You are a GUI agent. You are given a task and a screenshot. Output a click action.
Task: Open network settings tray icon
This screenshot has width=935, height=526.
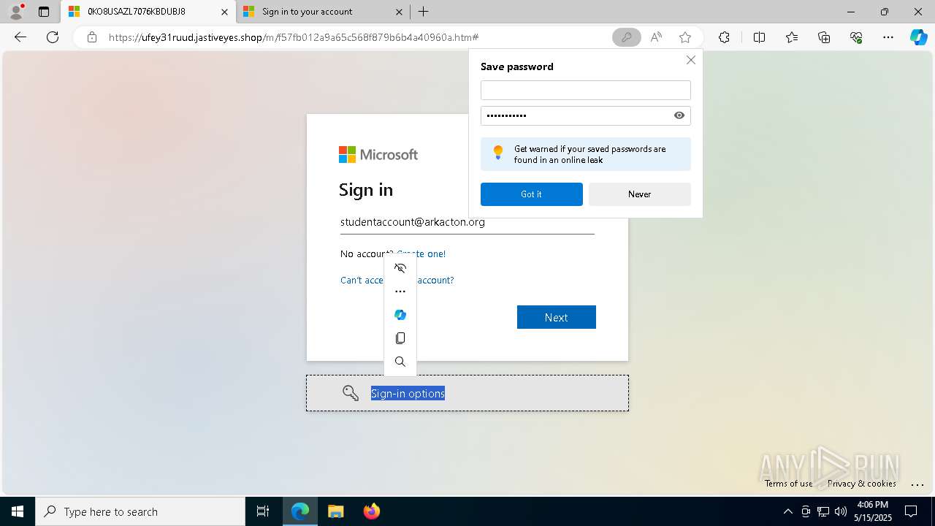click(x=823, y=511)
